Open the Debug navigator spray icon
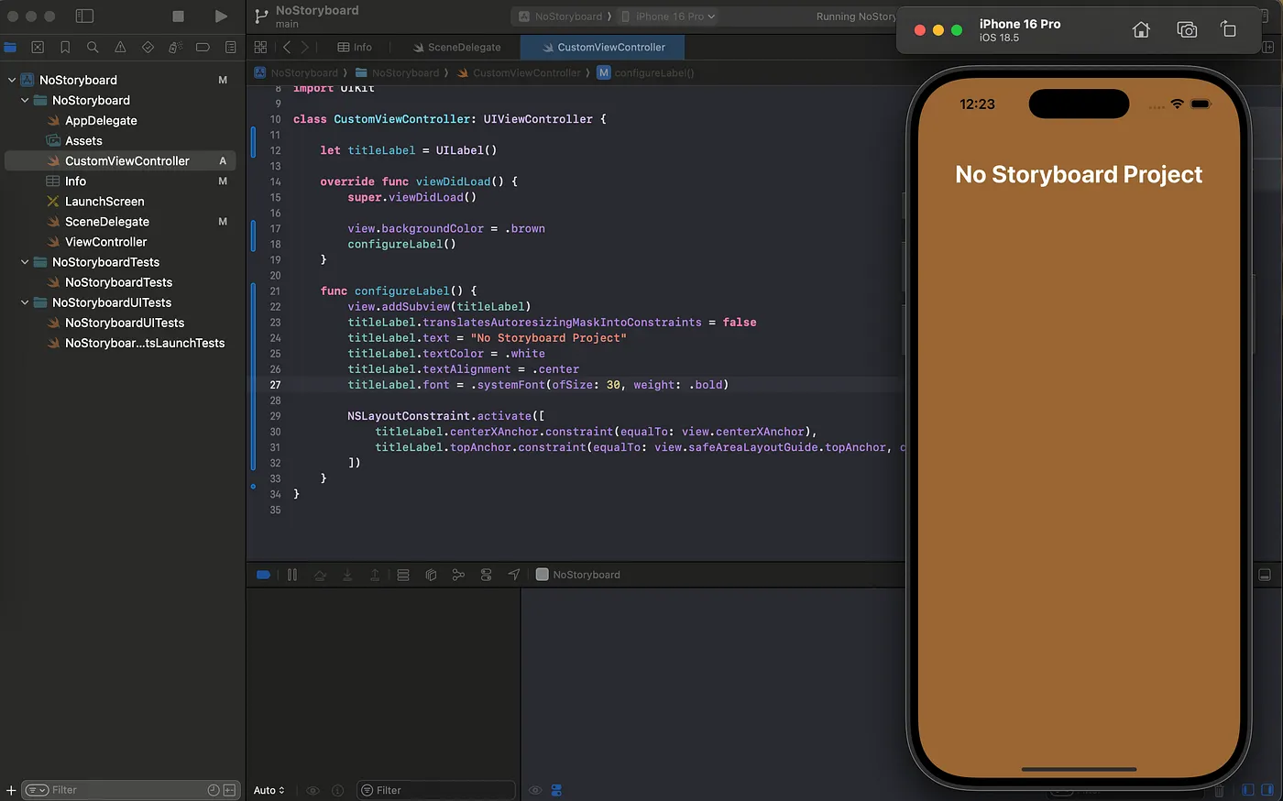The width and height of the screenshot is (1283, 801). (175, 47)
